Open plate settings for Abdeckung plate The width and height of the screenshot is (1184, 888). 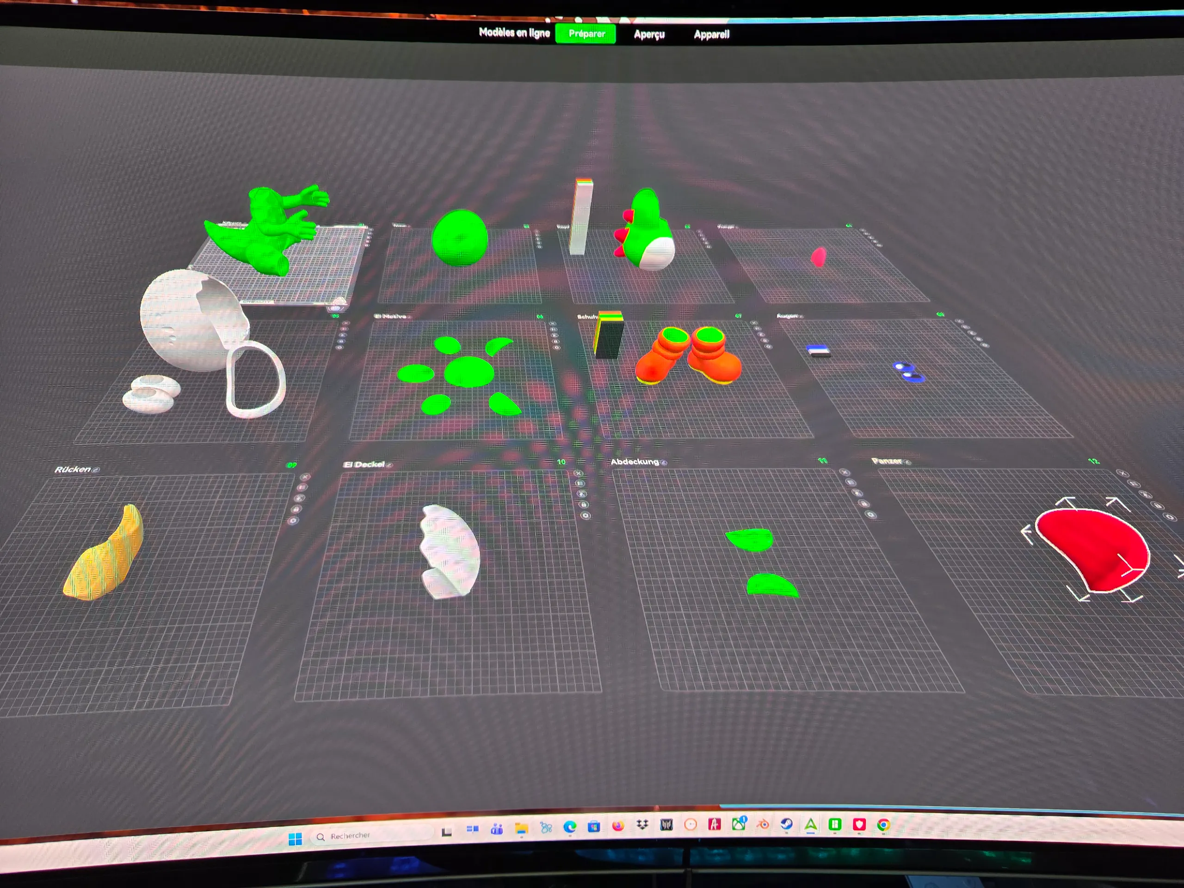tap(871, 515)
